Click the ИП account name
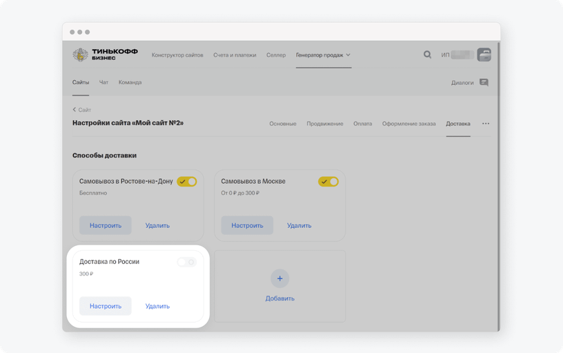563x353 pixels. [457, 55]
